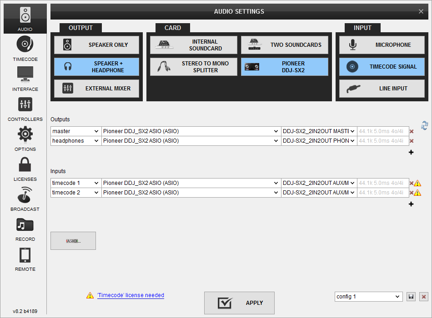
Task: Choose the Stereo to Mono Splitter option
Action: pos(194,67)
